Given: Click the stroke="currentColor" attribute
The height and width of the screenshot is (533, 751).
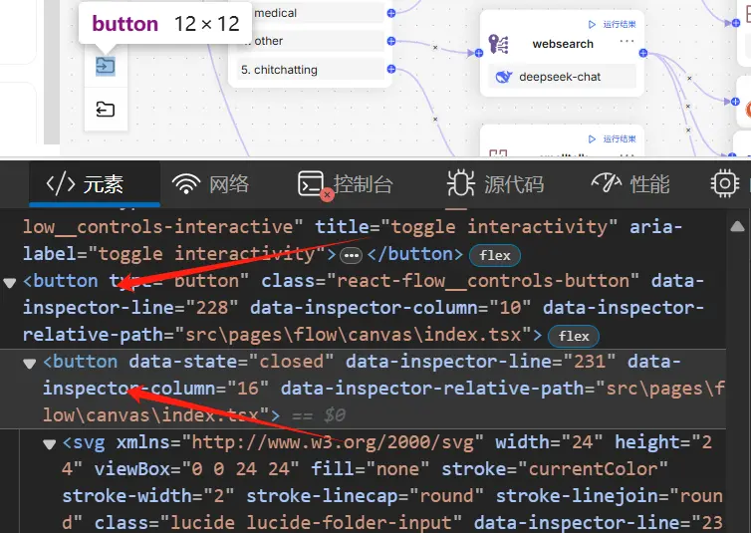Looking at the screenshot, I should coord(555,469).
